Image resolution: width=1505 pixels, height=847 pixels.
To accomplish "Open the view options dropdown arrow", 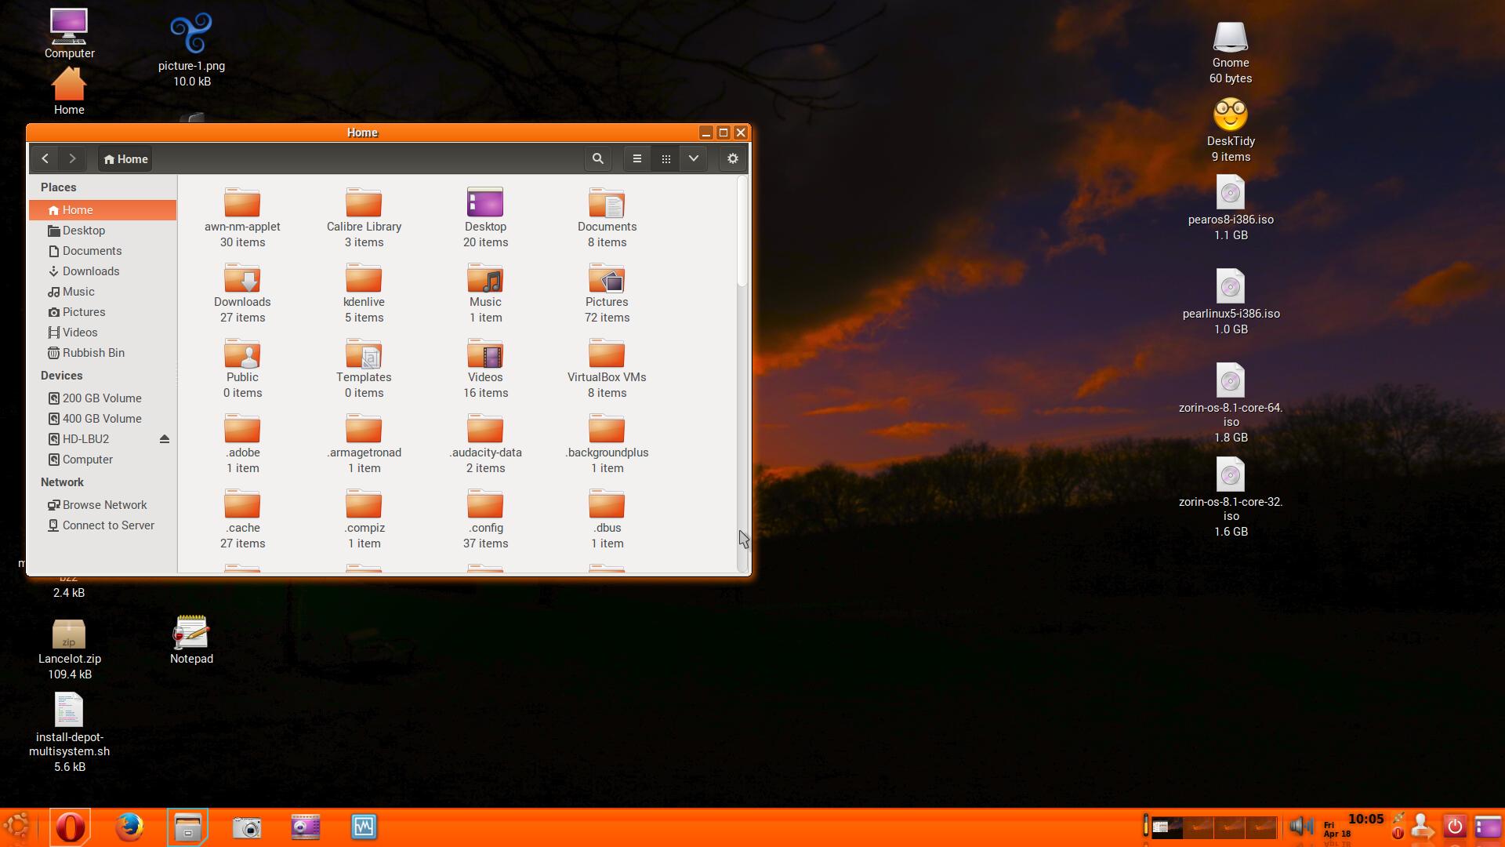I will pyautogui.click(x=694, y=158).
